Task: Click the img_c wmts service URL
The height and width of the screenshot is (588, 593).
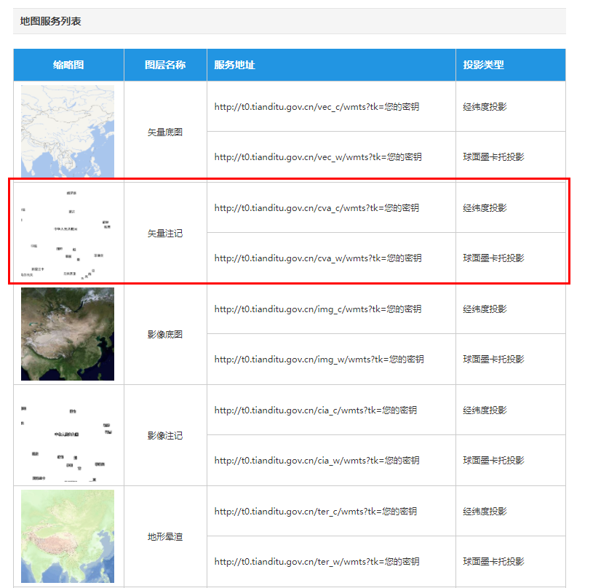Action: coord(318,309)
